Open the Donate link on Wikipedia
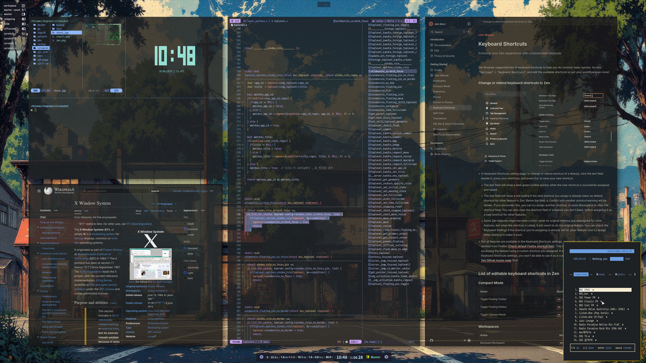The height and width of the screenshot is (363, 646). 177,191
